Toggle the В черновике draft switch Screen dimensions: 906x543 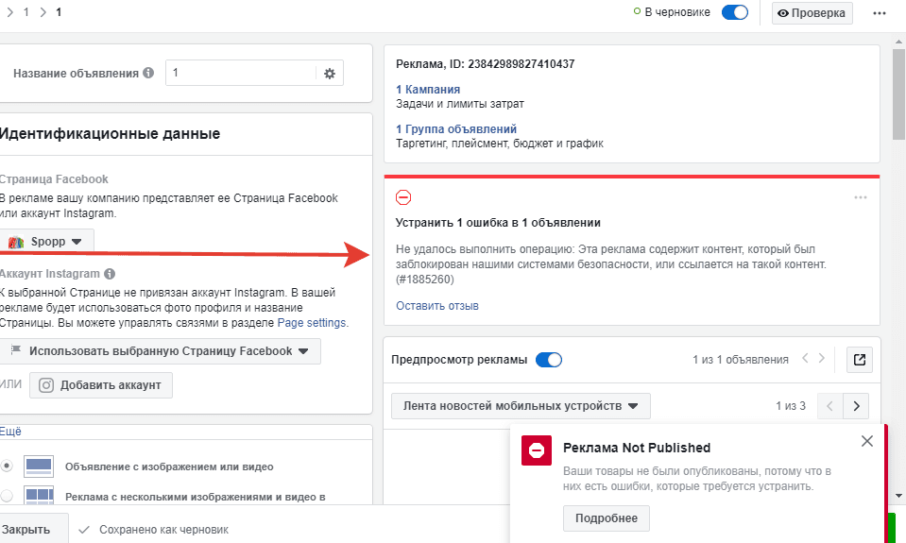tap(734, 13)
